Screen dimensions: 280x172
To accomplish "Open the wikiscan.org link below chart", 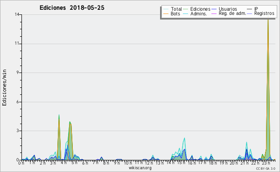I will [140, 168].
